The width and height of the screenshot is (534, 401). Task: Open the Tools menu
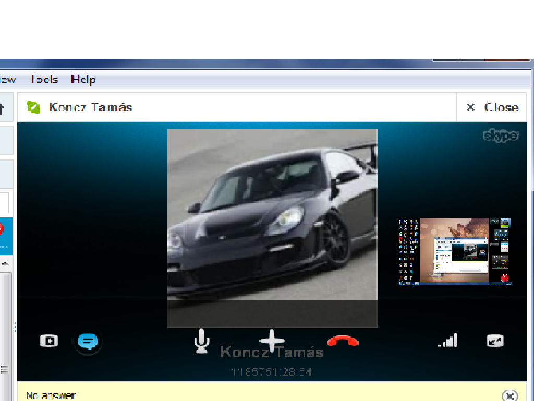(x=44, y=79)
